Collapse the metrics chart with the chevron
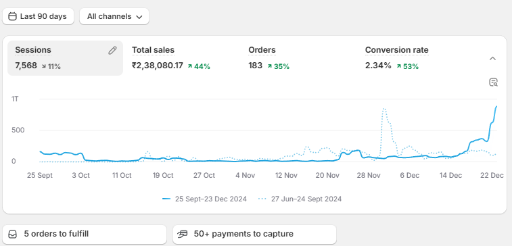Screen dimensions: 512x246 tap(493, 59)
